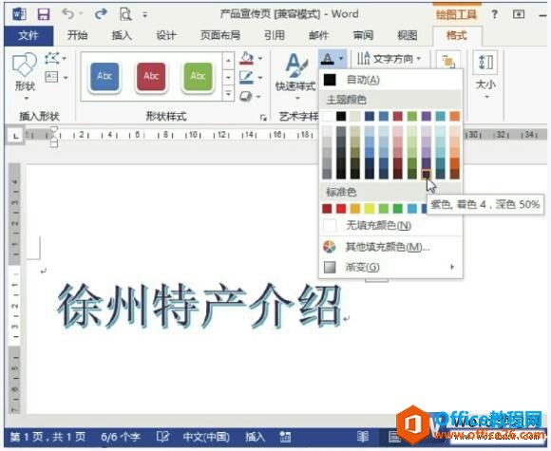Viewport: 551px width, 451px height.
Task: Choose 无填充颜色(N) option
Action: coord(390,226)
